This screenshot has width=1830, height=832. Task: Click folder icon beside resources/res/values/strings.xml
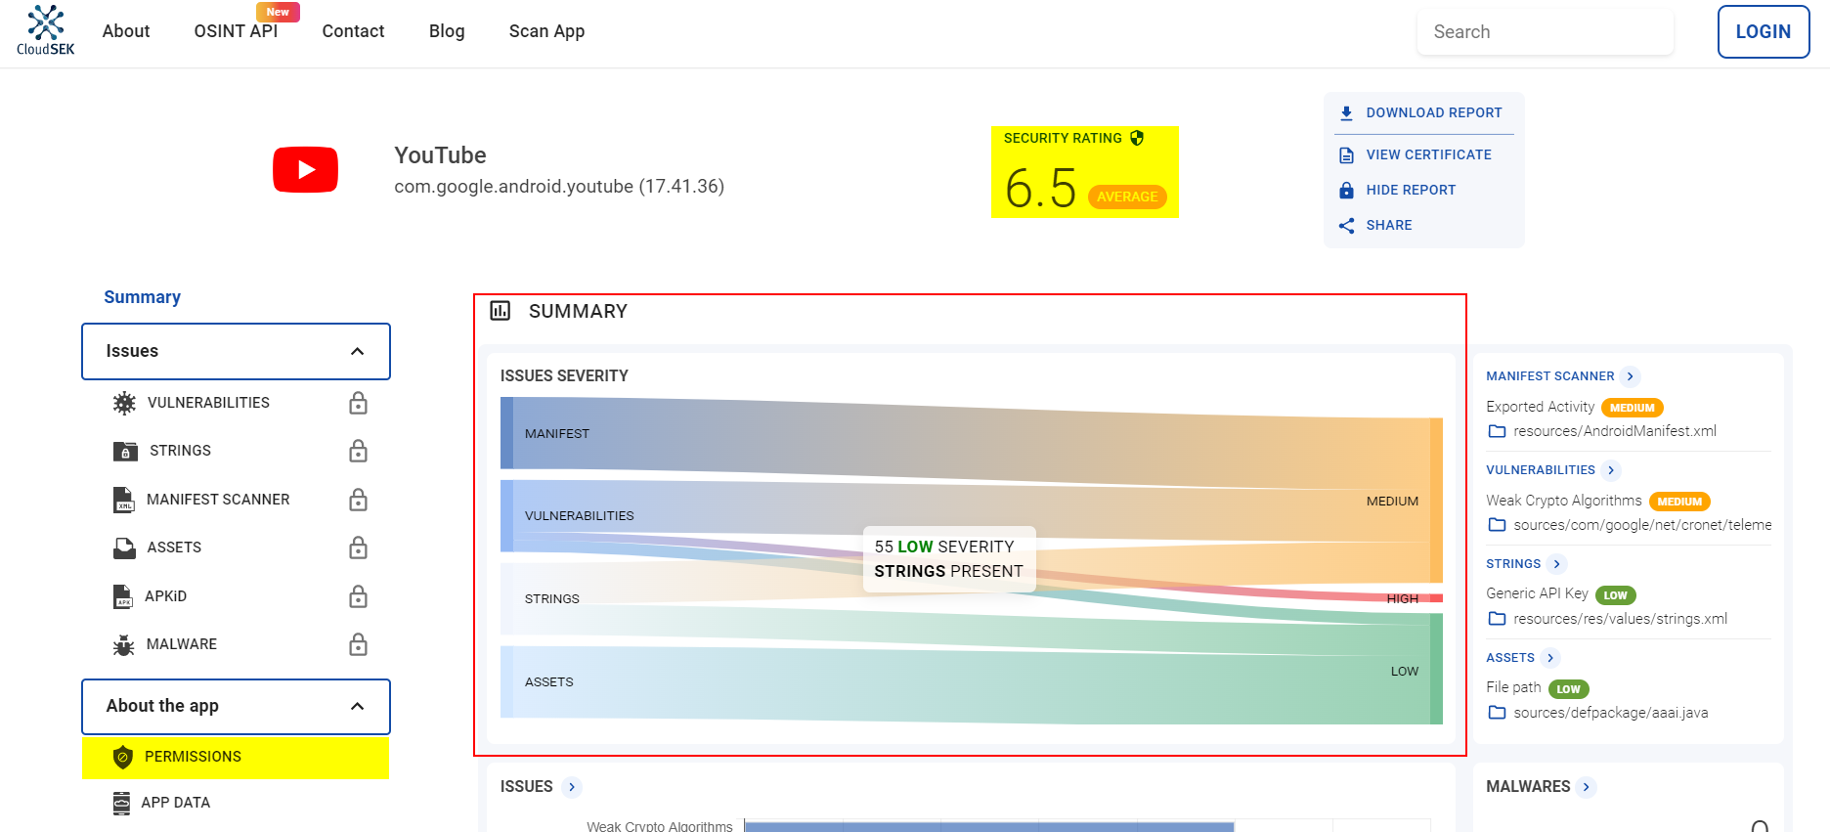(1497, 619)
